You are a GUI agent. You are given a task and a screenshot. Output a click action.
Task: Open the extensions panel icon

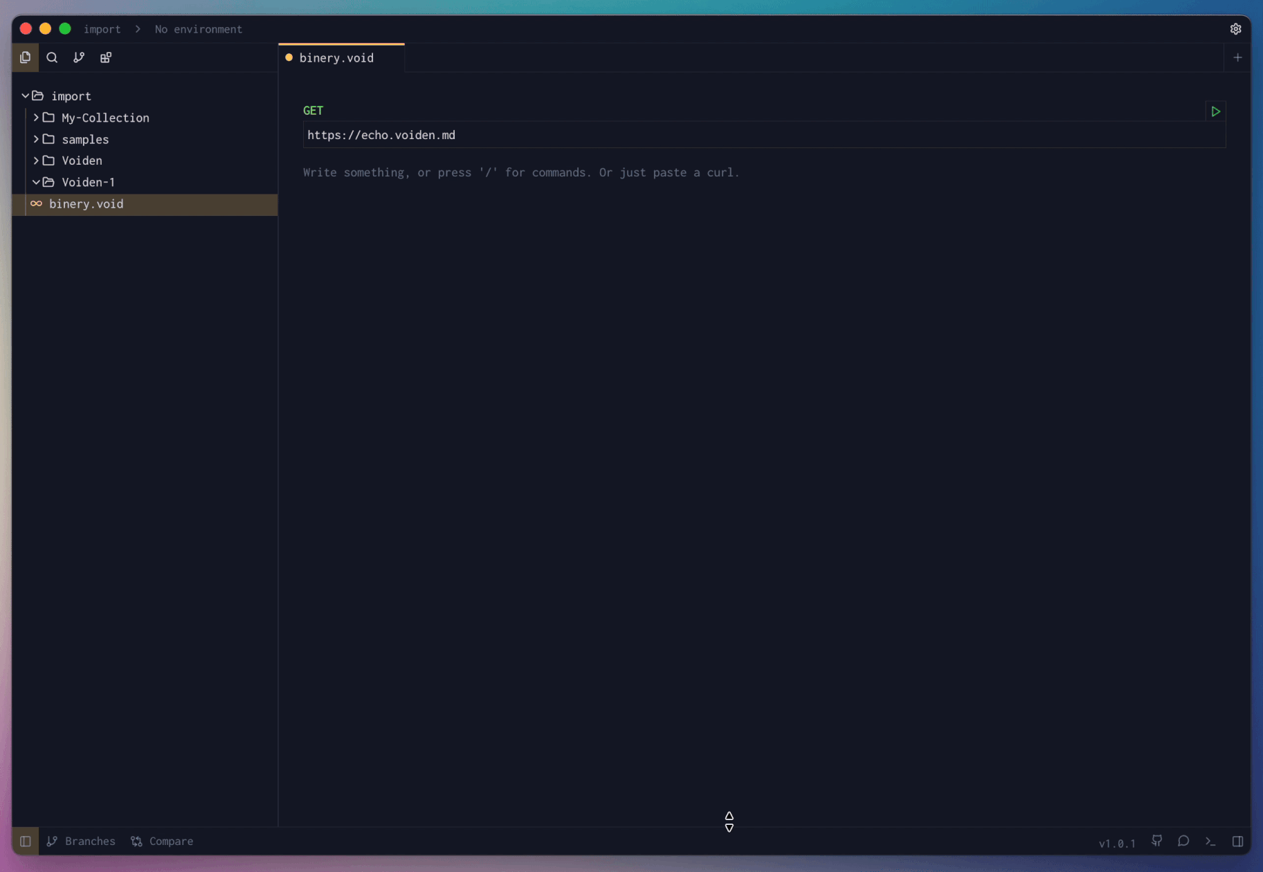[x=106, y=57]
